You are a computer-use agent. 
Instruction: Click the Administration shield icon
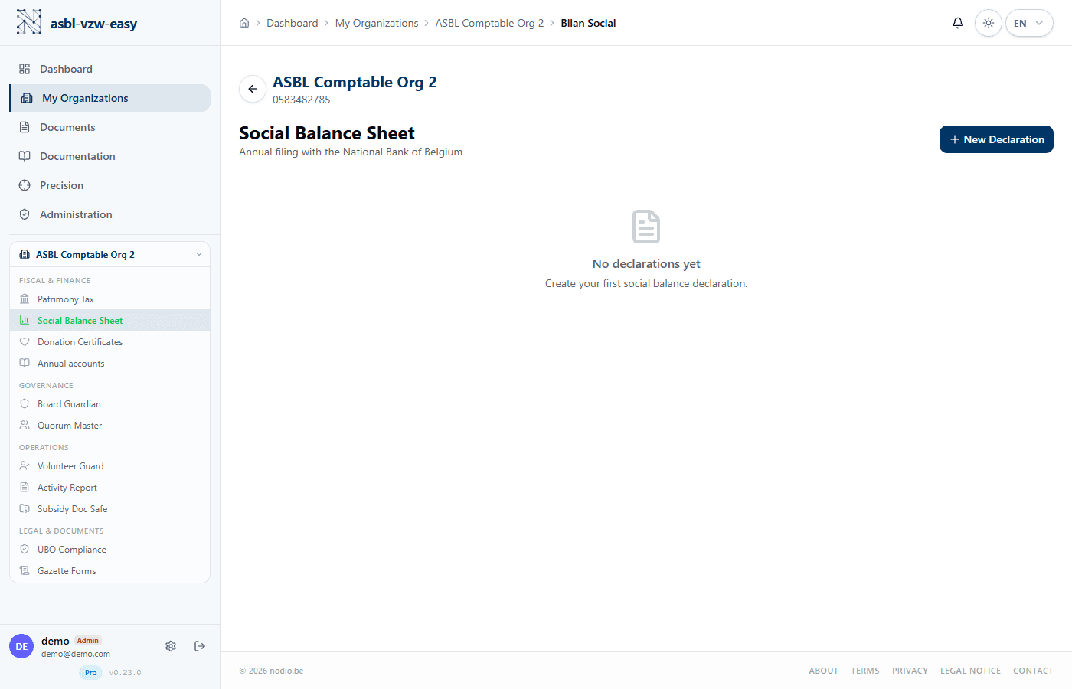pyautogui.click(x=25, y=214)
